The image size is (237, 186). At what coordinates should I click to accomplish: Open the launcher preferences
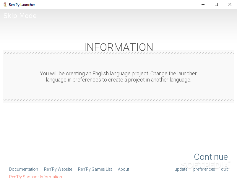(204, 169)
